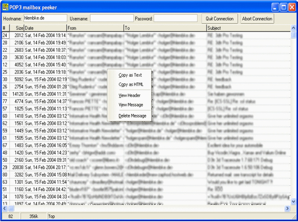Screen dimensions: 298x222
Task: Click the size value 3630
Action: pos(19,57)
